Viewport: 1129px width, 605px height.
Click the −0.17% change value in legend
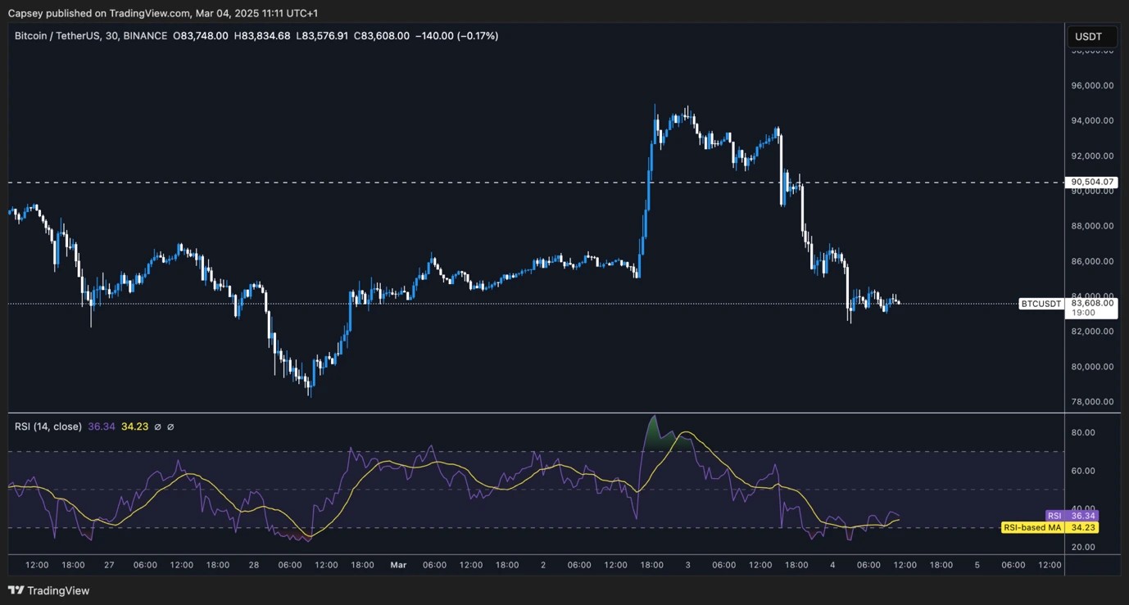pyautogui.click(x=478, y=35)
